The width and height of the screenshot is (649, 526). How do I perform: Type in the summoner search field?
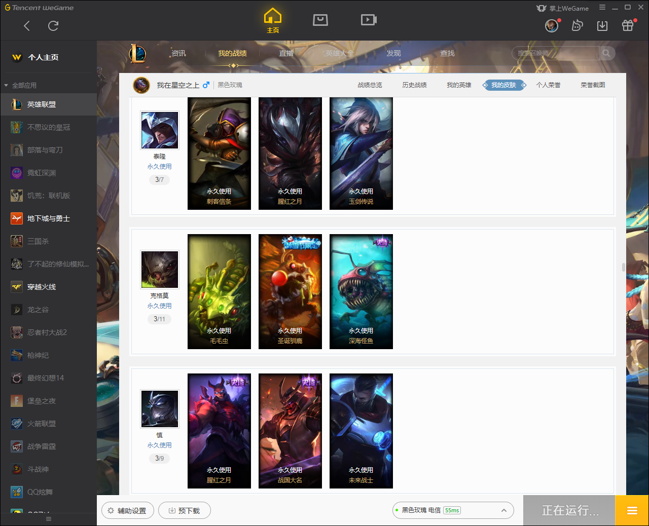(x=556, y=53)
